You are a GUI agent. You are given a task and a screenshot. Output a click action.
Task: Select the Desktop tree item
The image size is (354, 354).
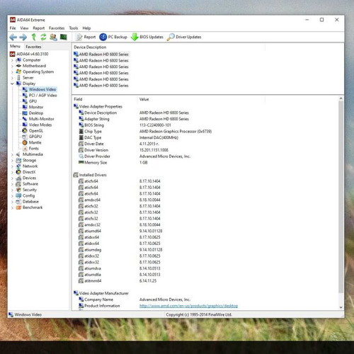[33, 113]
